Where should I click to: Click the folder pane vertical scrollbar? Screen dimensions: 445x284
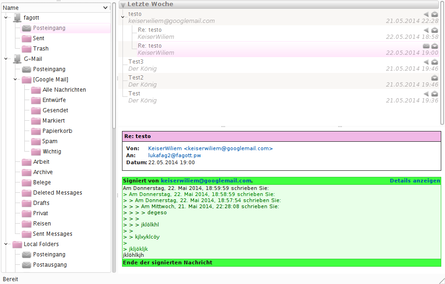coord(114,66)
